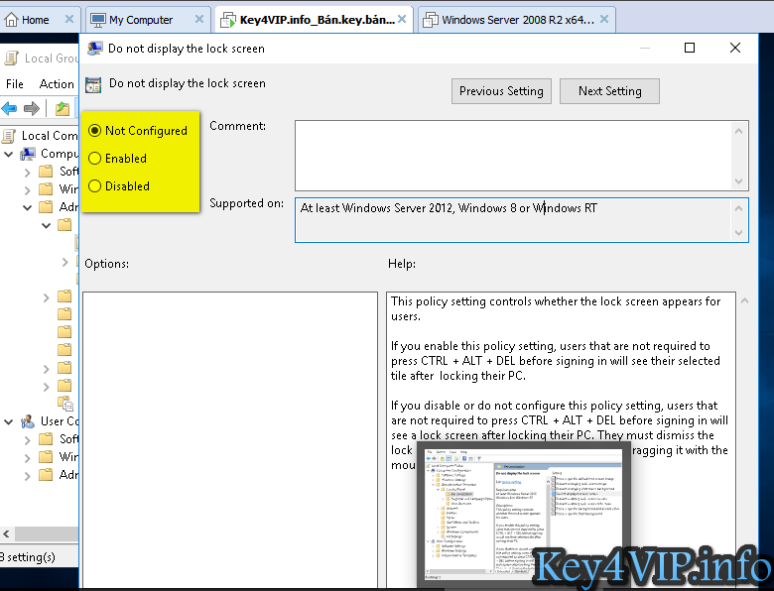The width and height of the screenshot is (774, 591).
Task: Expand User Configuration Windows Settings node
Action: (27, 458)
